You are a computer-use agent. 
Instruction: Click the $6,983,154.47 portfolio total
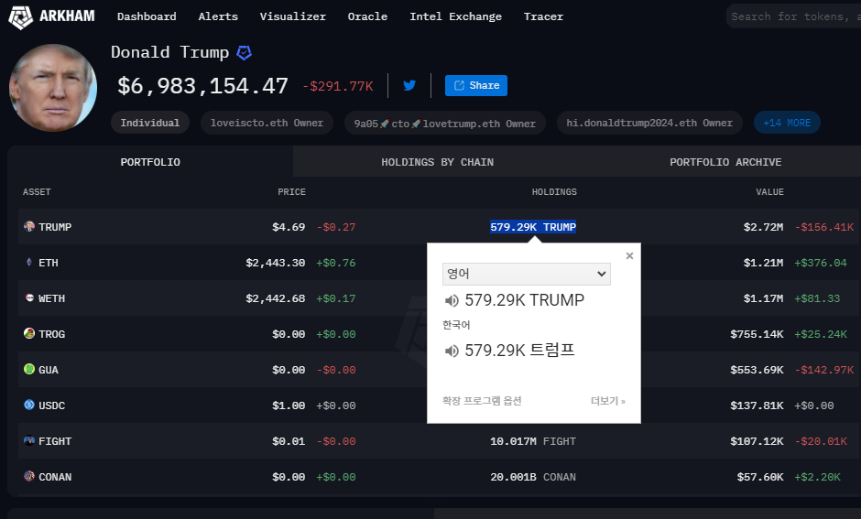coord(202,86)
